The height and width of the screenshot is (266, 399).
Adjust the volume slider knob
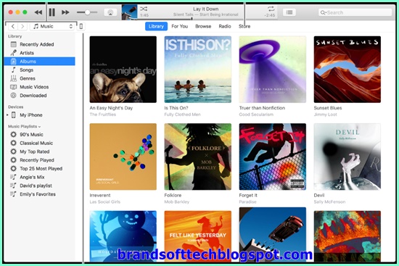click(x=87, y=12)
